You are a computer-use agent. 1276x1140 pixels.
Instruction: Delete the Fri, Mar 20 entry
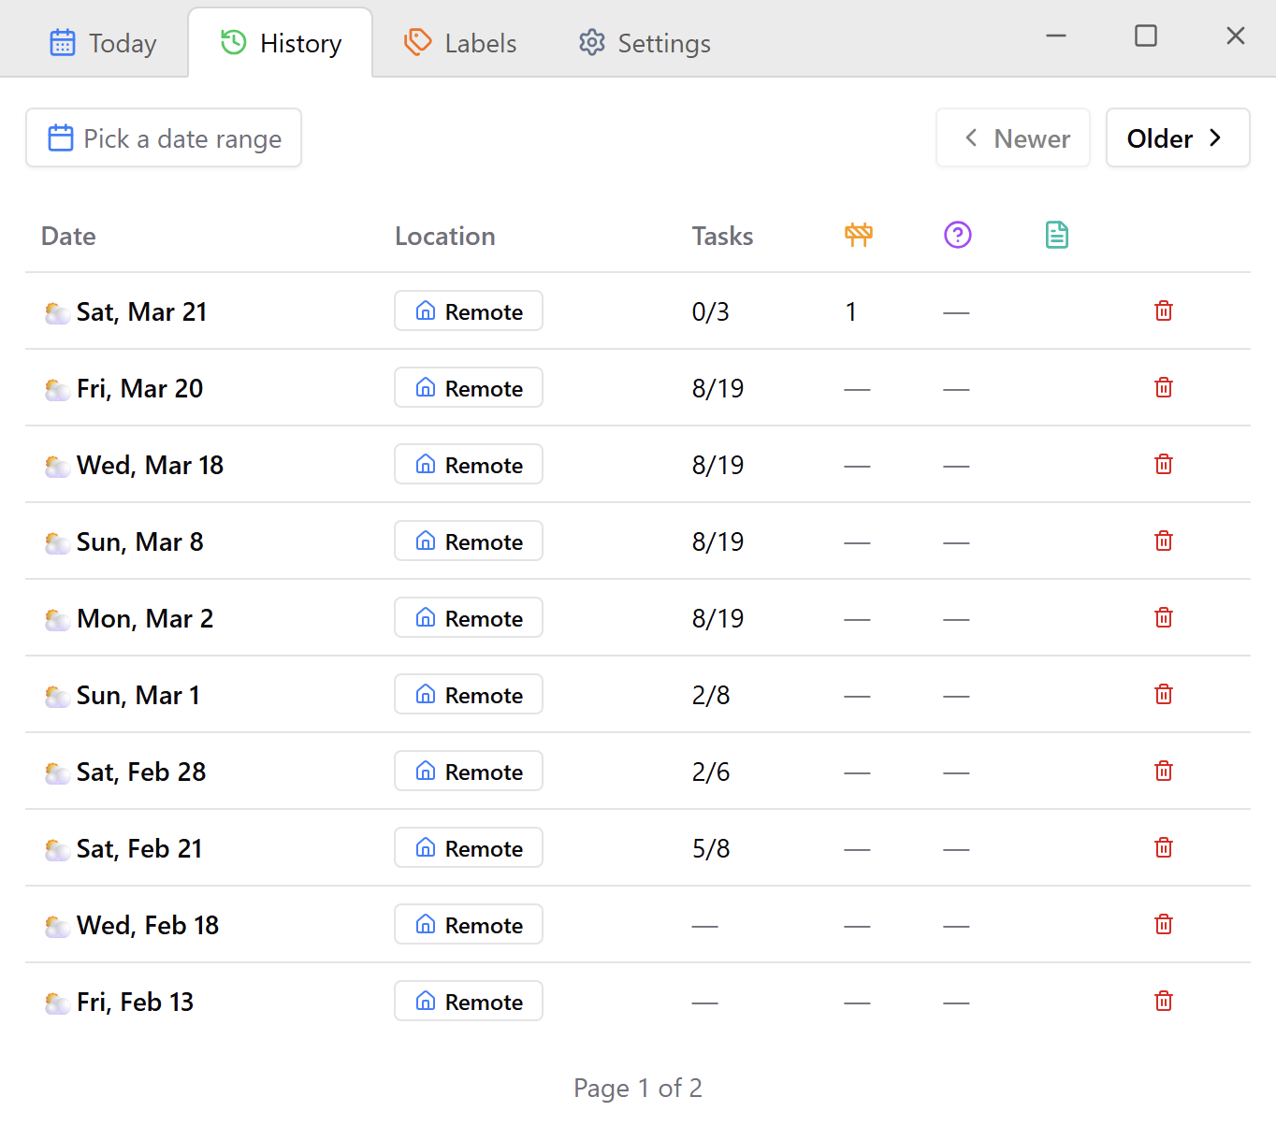(x=1163, y=387)
